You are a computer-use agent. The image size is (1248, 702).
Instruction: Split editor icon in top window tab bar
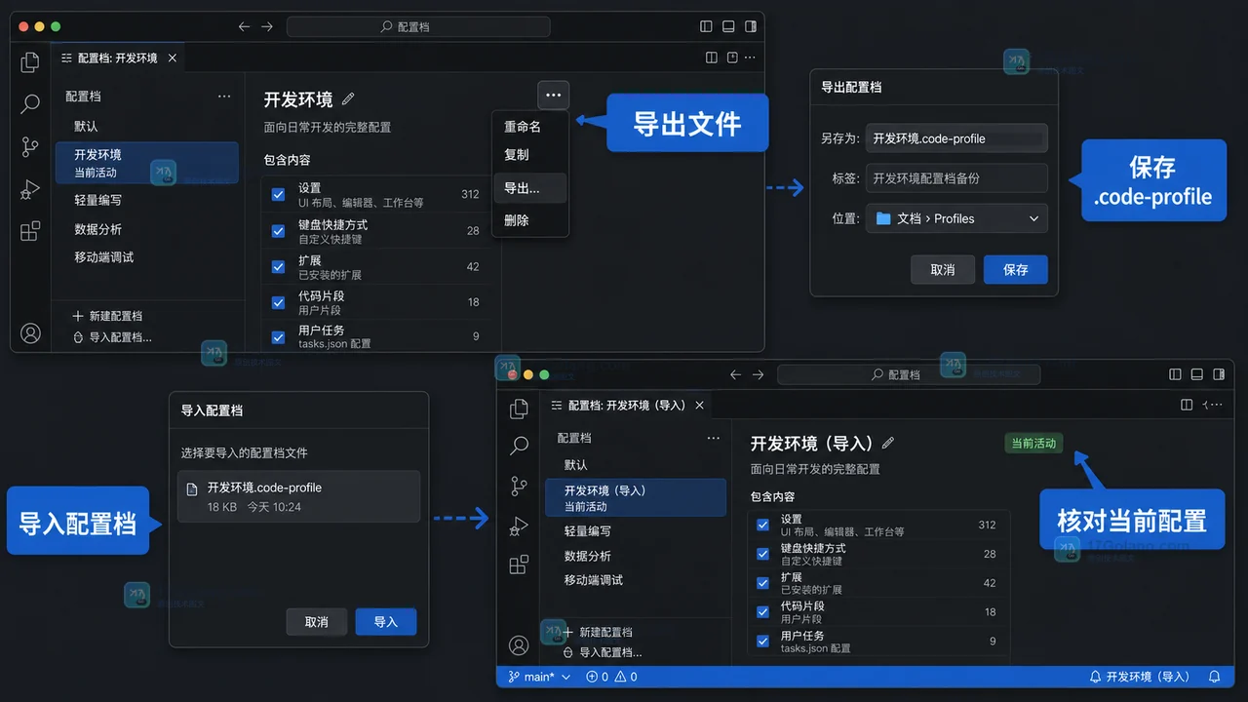point(712,58)
